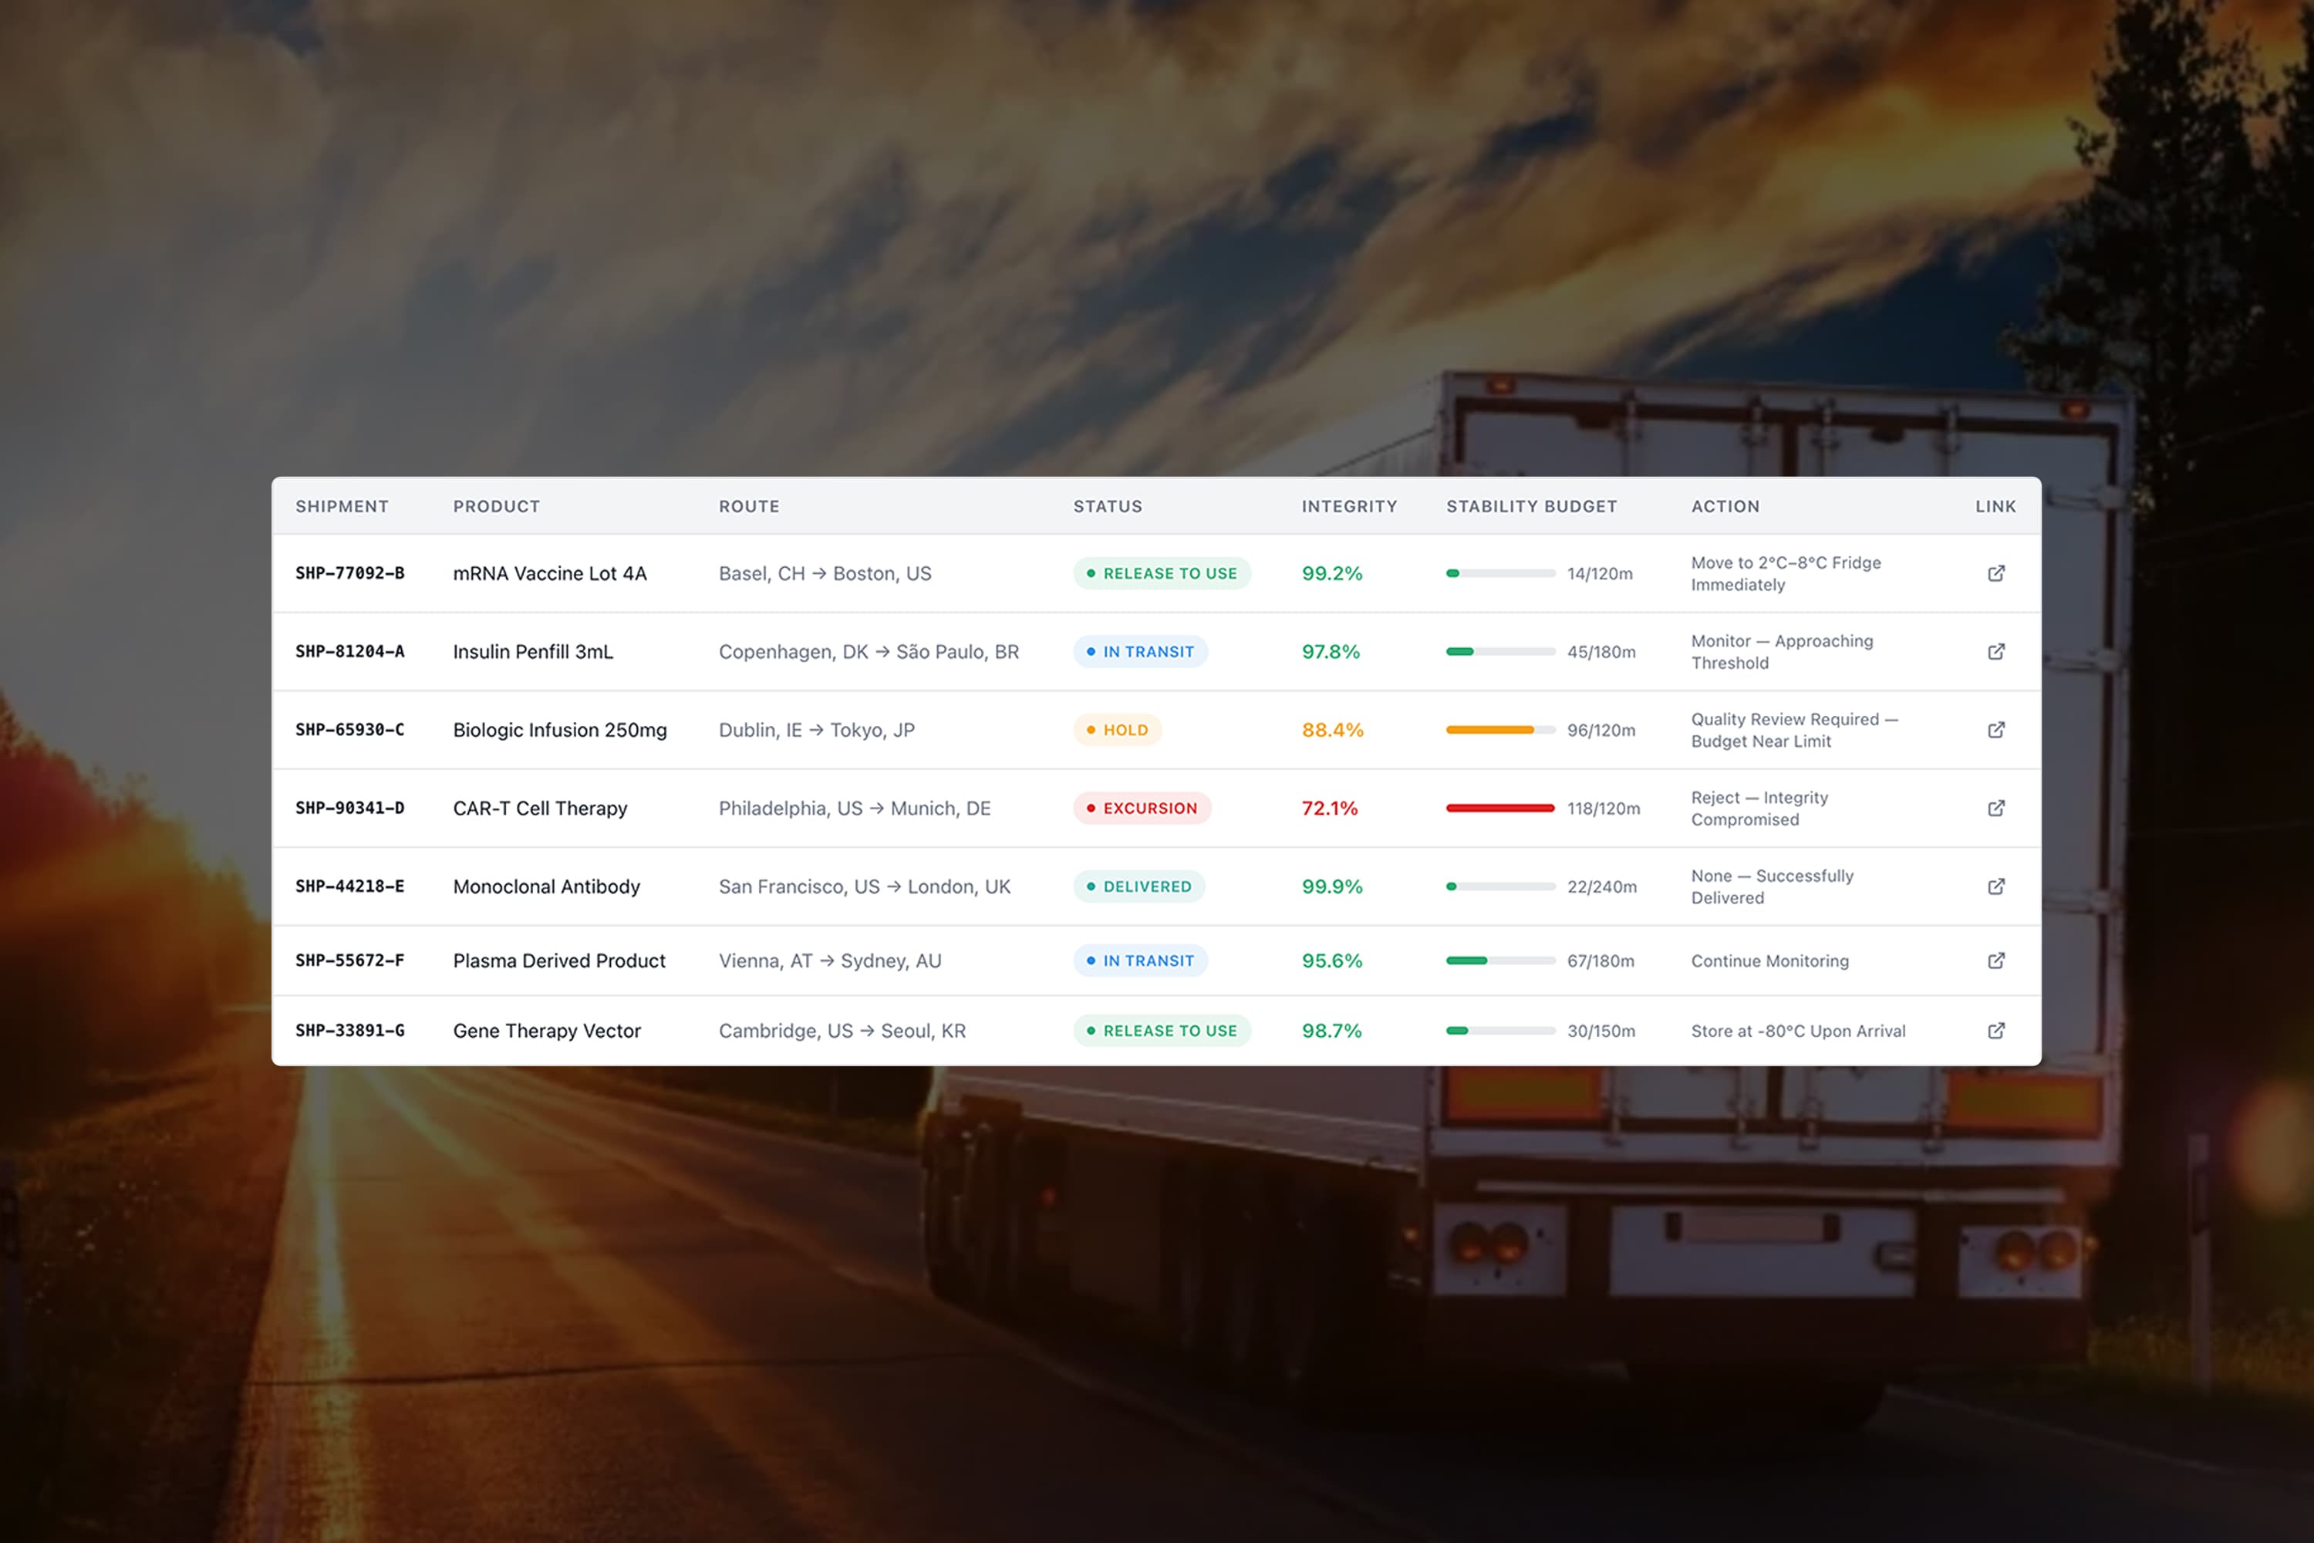Select shipment ID SHP-90341-D

point(349,808)
